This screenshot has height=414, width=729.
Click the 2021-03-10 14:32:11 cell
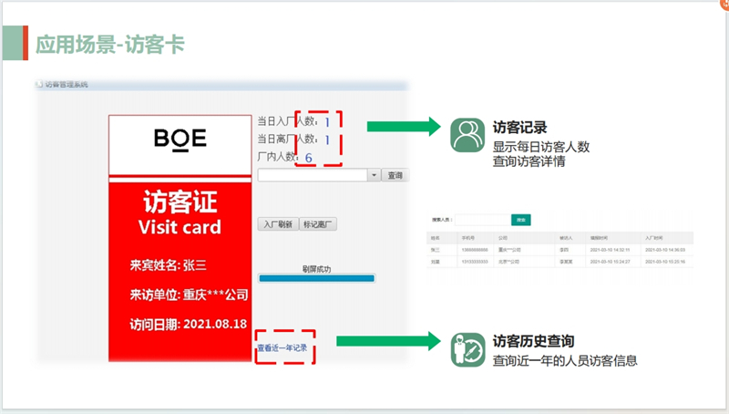610,250
